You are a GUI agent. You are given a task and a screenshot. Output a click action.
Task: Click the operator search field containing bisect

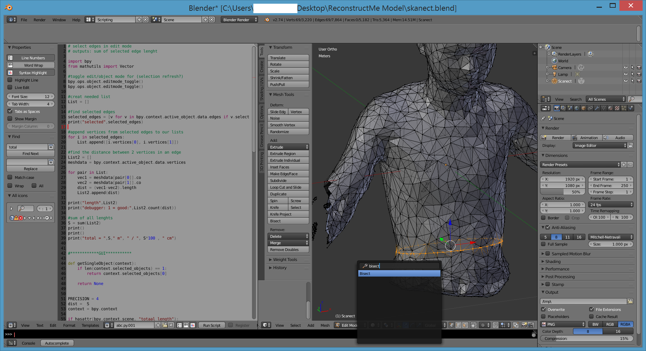[399, 266]
